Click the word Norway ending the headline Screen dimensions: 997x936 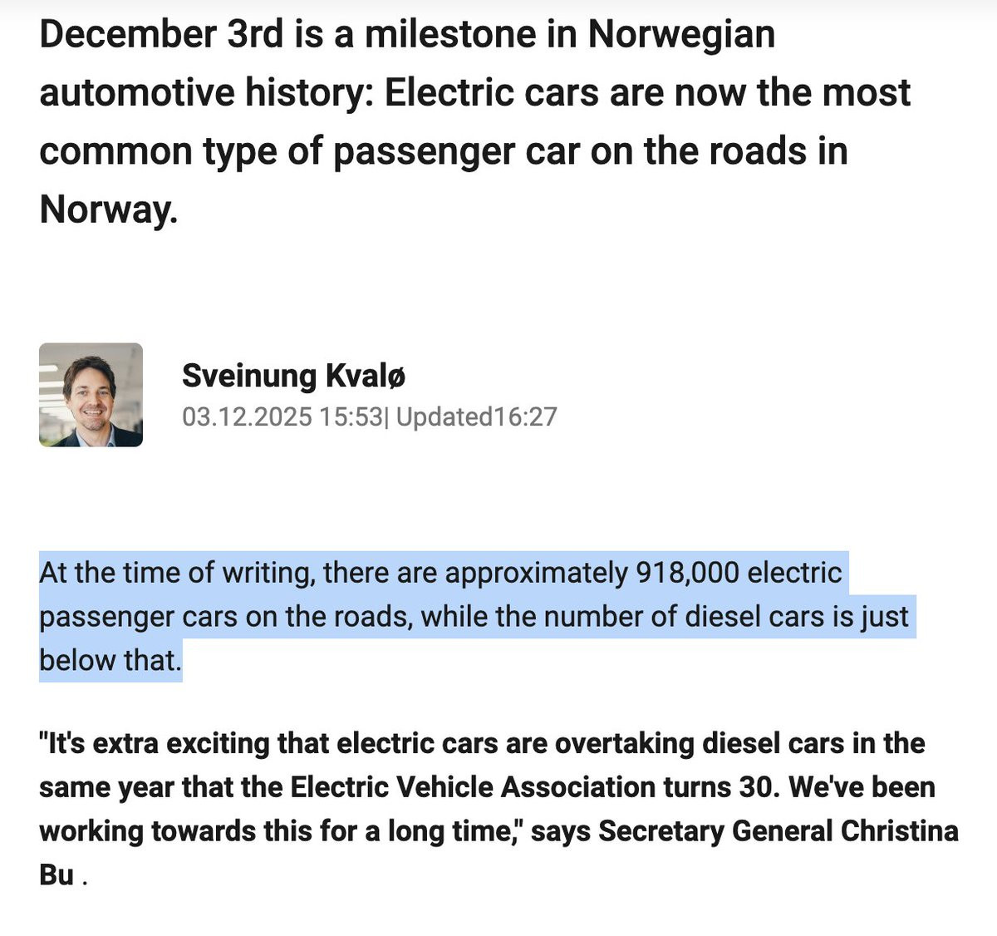(x=108, y=209)
